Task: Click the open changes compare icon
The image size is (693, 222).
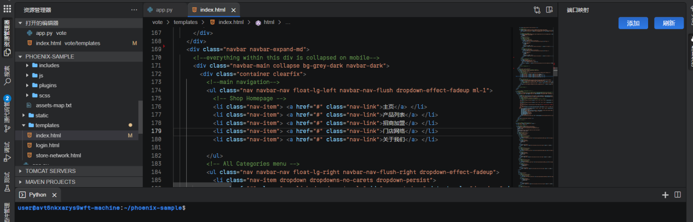Action: [x=537, y=10]
